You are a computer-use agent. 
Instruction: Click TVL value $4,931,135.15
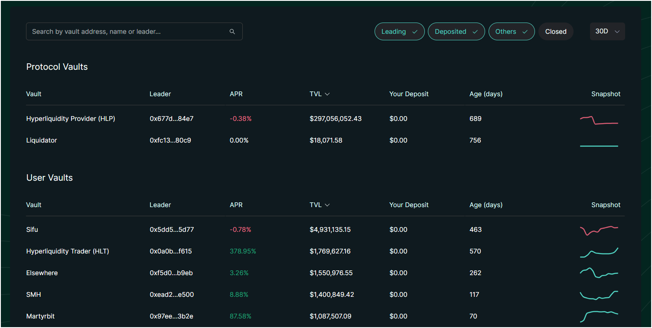click(330, 230)
